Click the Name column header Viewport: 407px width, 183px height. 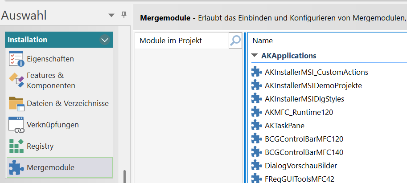(x=263, y=41)
